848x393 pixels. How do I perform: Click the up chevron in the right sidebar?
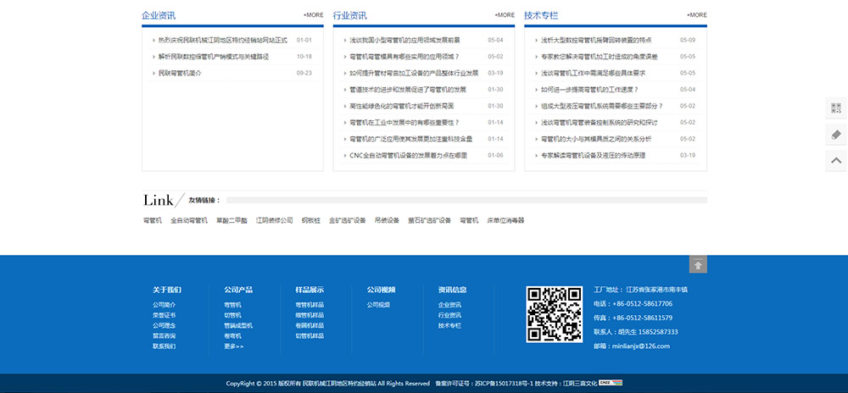[835, 160]
